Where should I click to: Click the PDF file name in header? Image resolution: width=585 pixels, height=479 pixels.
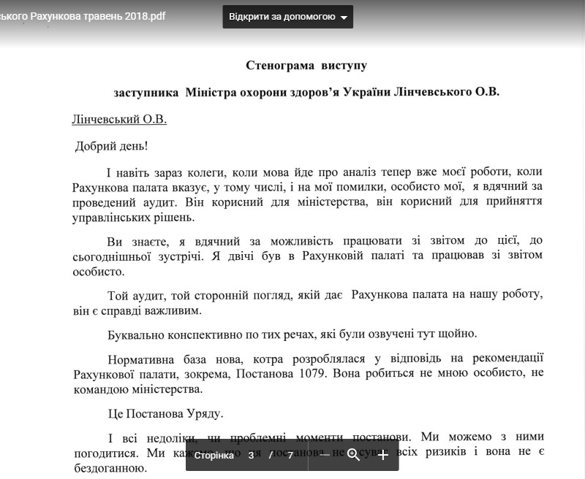(83, 16)
